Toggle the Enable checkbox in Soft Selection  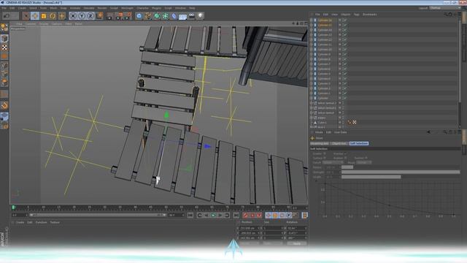(324, 153)
